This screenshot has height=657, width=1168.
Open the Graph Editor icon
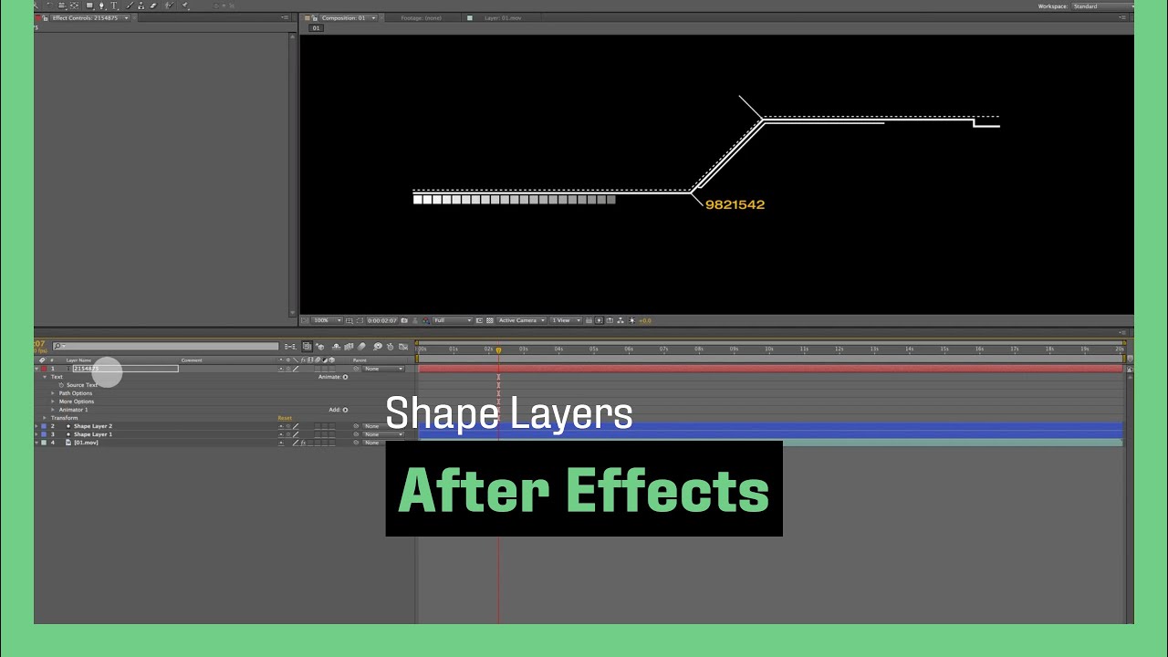click(403, 347)
